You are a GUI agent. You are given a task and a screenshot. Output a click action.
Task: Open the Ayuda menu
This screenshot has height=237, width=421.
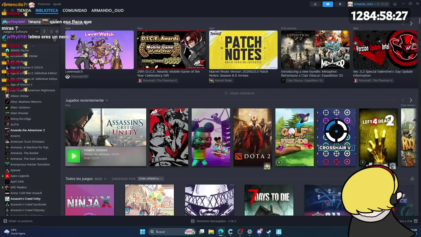(57, 4)
